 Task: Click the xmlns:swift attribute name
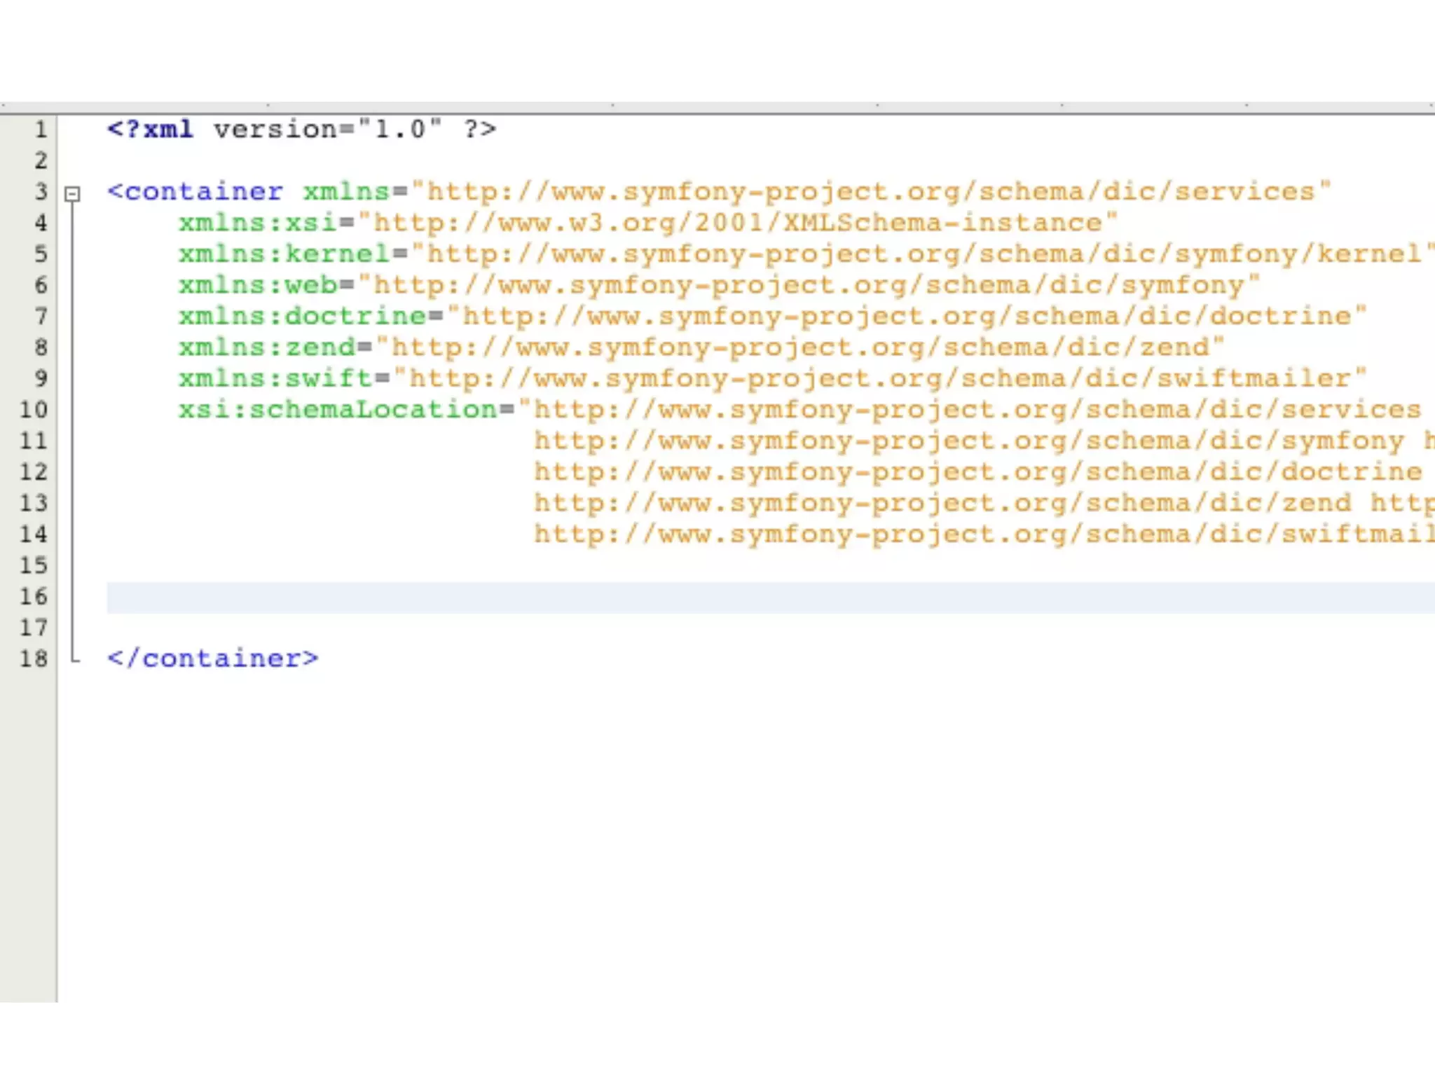point(275,378)
